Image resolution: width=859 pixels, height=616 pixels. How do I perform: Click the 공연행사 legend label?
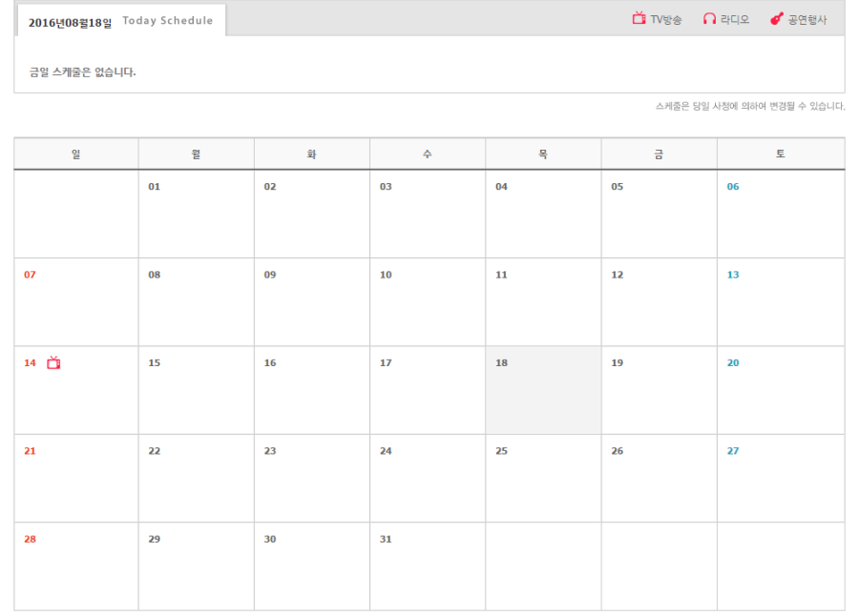point(807,20)
